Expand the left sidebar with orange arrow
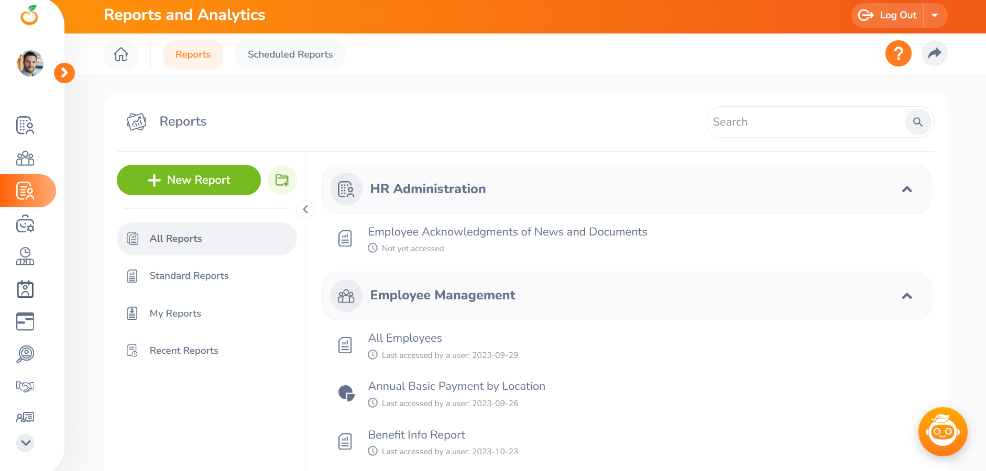 pos(64,73)
